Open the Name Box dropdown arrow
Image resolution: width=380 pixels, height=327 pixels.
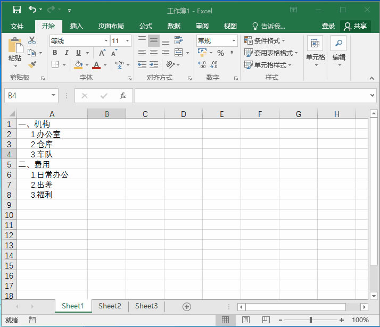pos(54,96)
